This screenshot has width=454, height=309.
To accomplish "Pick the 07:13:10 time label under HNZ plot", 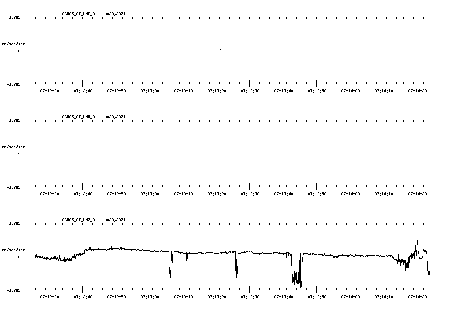I will (183, 297).
